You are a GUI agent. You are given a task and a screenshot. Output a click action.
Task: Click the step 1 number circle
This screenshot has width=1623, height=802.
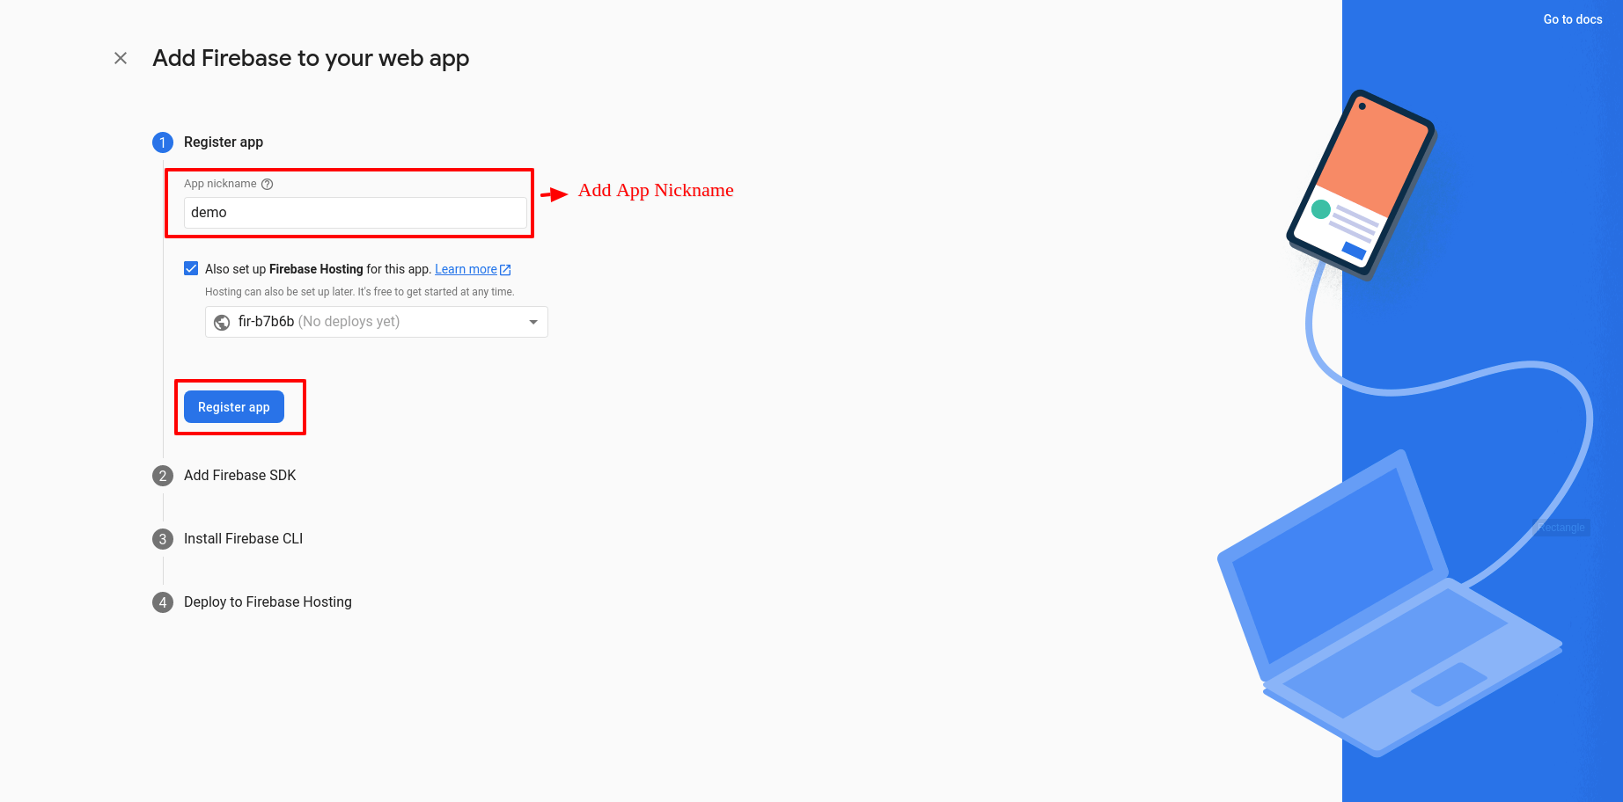coord(163,142)
